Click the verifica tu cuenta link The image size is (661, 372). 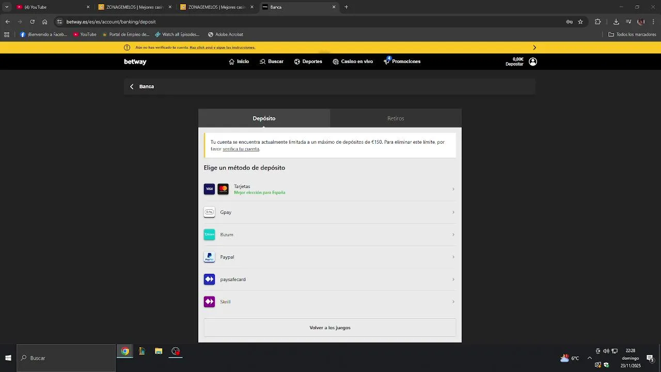(241, 149)
